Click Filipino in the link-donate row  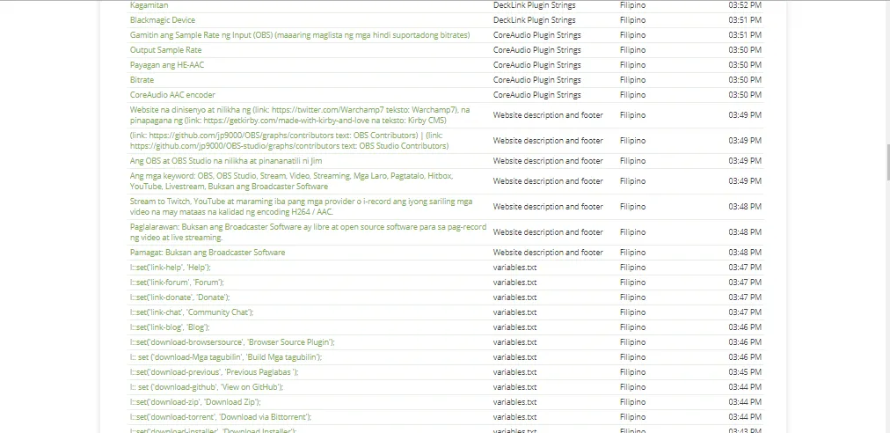pos(632,297)
